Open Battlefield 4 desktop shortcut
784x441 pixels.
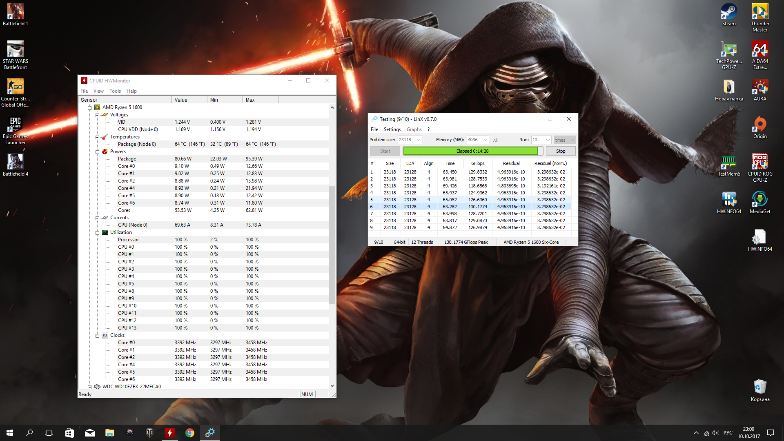[16, 162]
